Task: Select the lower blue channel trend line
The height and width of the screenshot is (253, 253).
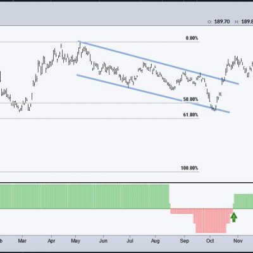Action: click(x=153, y=94)
